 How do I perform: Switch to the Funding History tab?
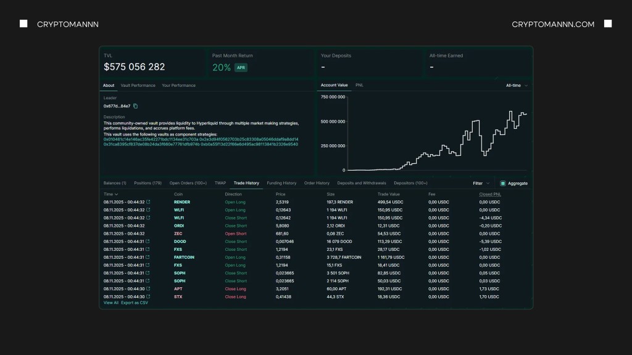tap(281, 183)
